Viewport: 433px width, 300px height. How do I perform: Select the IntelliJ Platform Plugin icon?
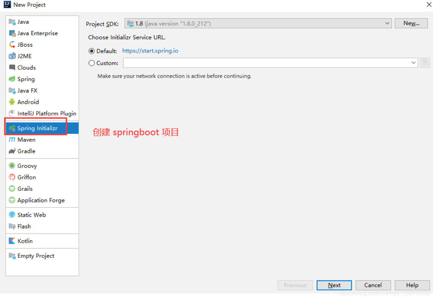click(12, 113)
